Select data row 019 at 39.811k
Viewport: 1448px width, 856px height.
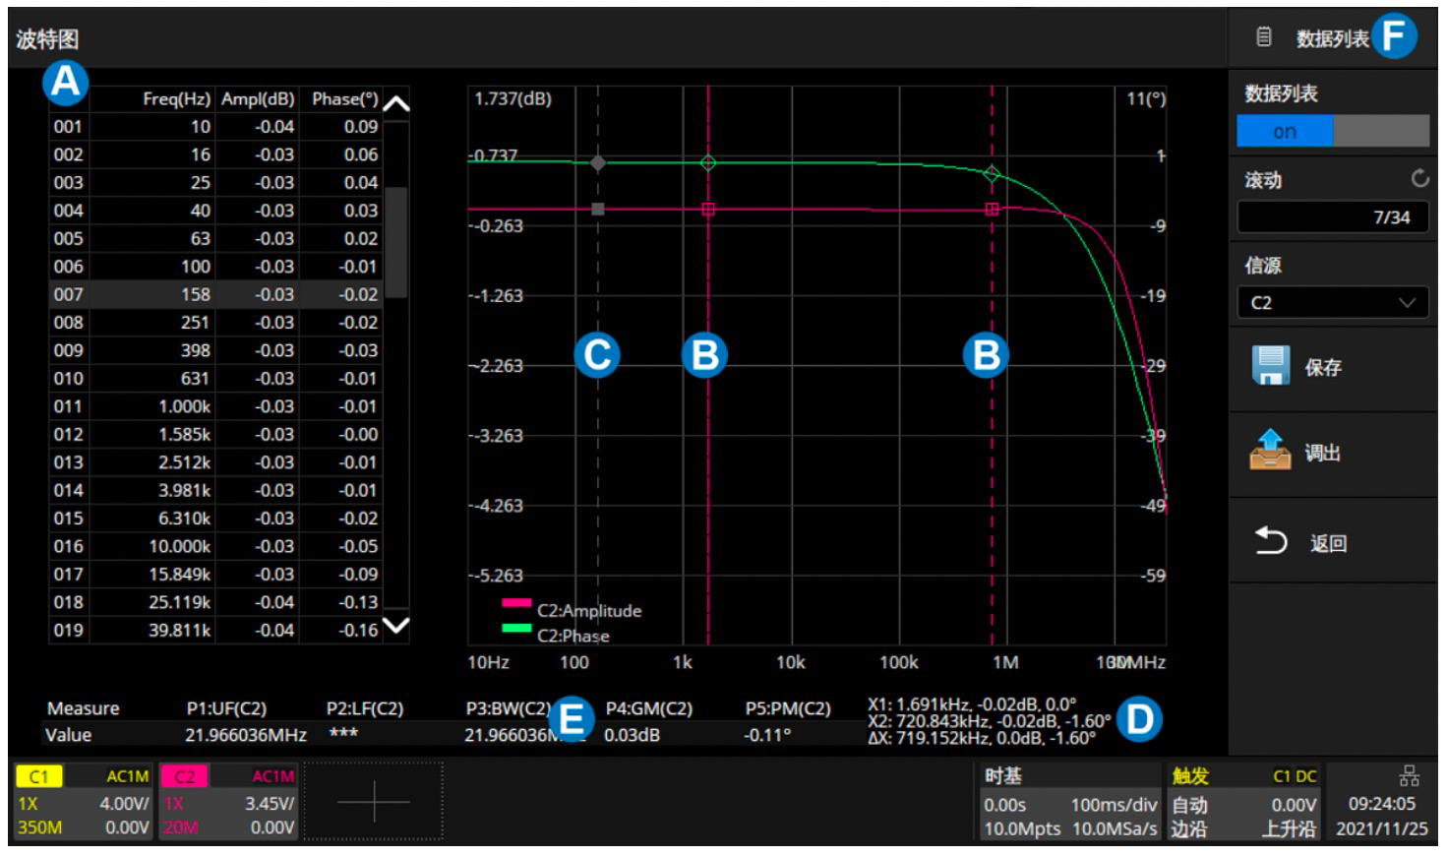pyautogui.click(x=215, y=630)
